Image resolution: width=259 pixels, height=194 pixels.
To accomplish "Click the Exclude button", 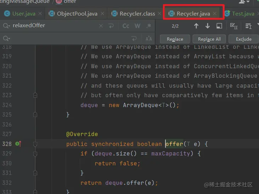I will 244,39.
